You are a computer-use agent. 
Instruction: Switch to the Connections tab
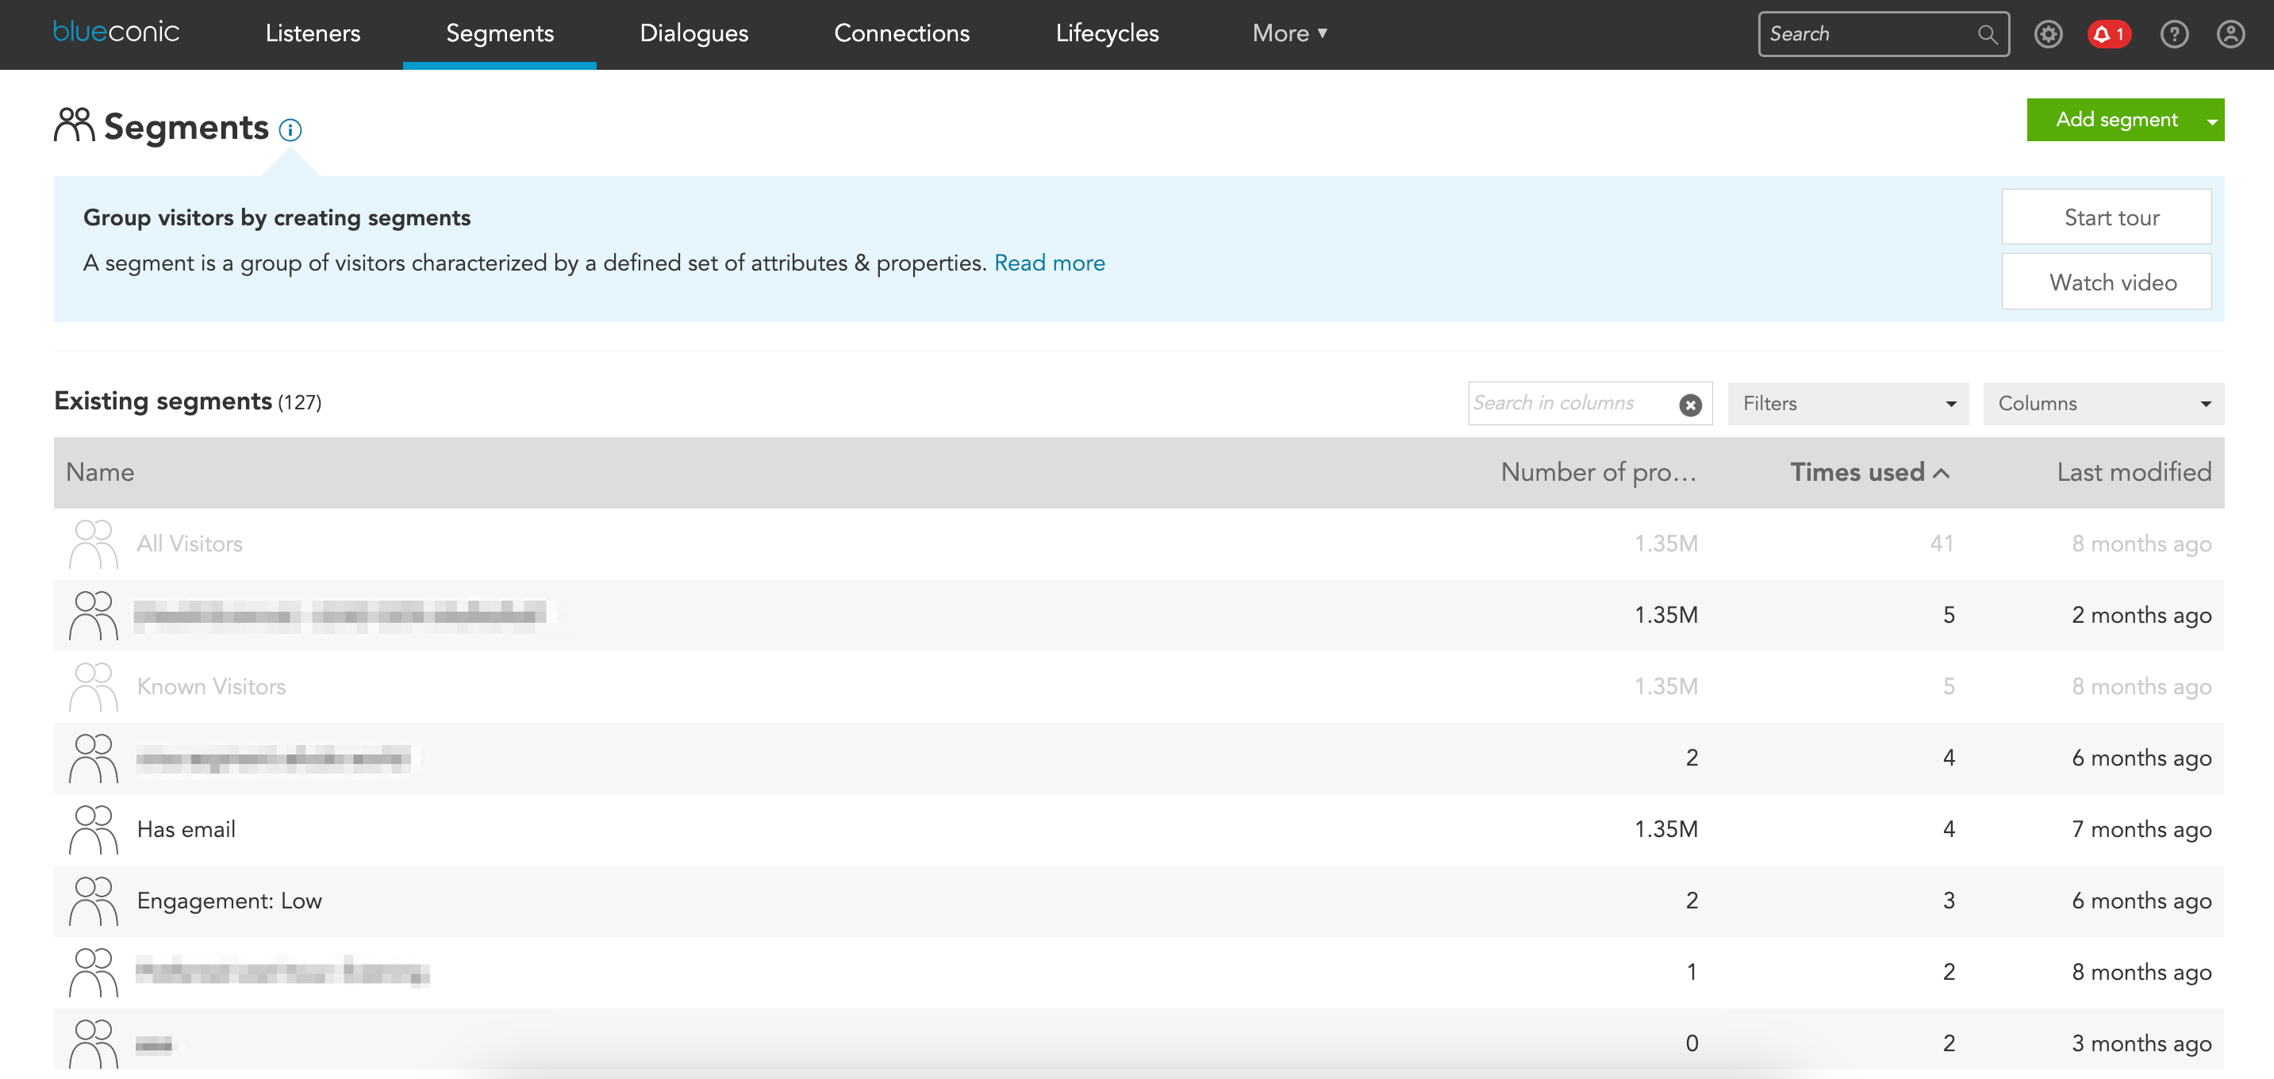[x=901, y=33]
